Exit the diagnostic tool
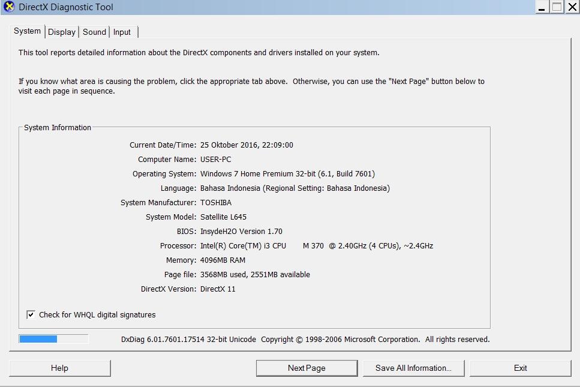Image resolution: width=580 pixels, height=387 pixels. [521, 368]
